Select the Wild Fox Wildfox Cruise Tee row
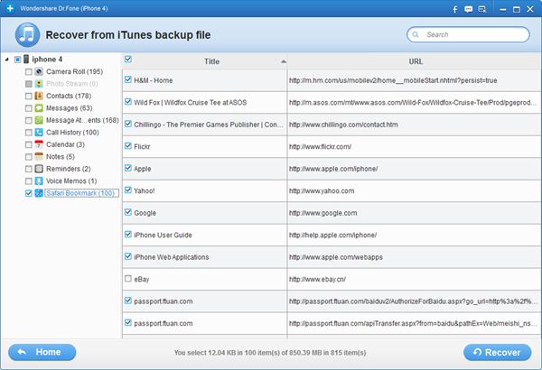This screenshot has height=370, width=542. [332, 103]
